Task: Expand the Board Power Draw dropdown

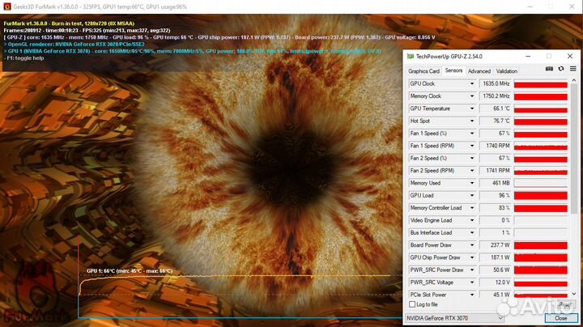Action: coord(473,244)
